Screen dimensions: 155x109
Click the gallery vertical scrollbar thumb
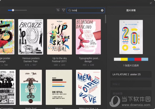coord(106,19)
